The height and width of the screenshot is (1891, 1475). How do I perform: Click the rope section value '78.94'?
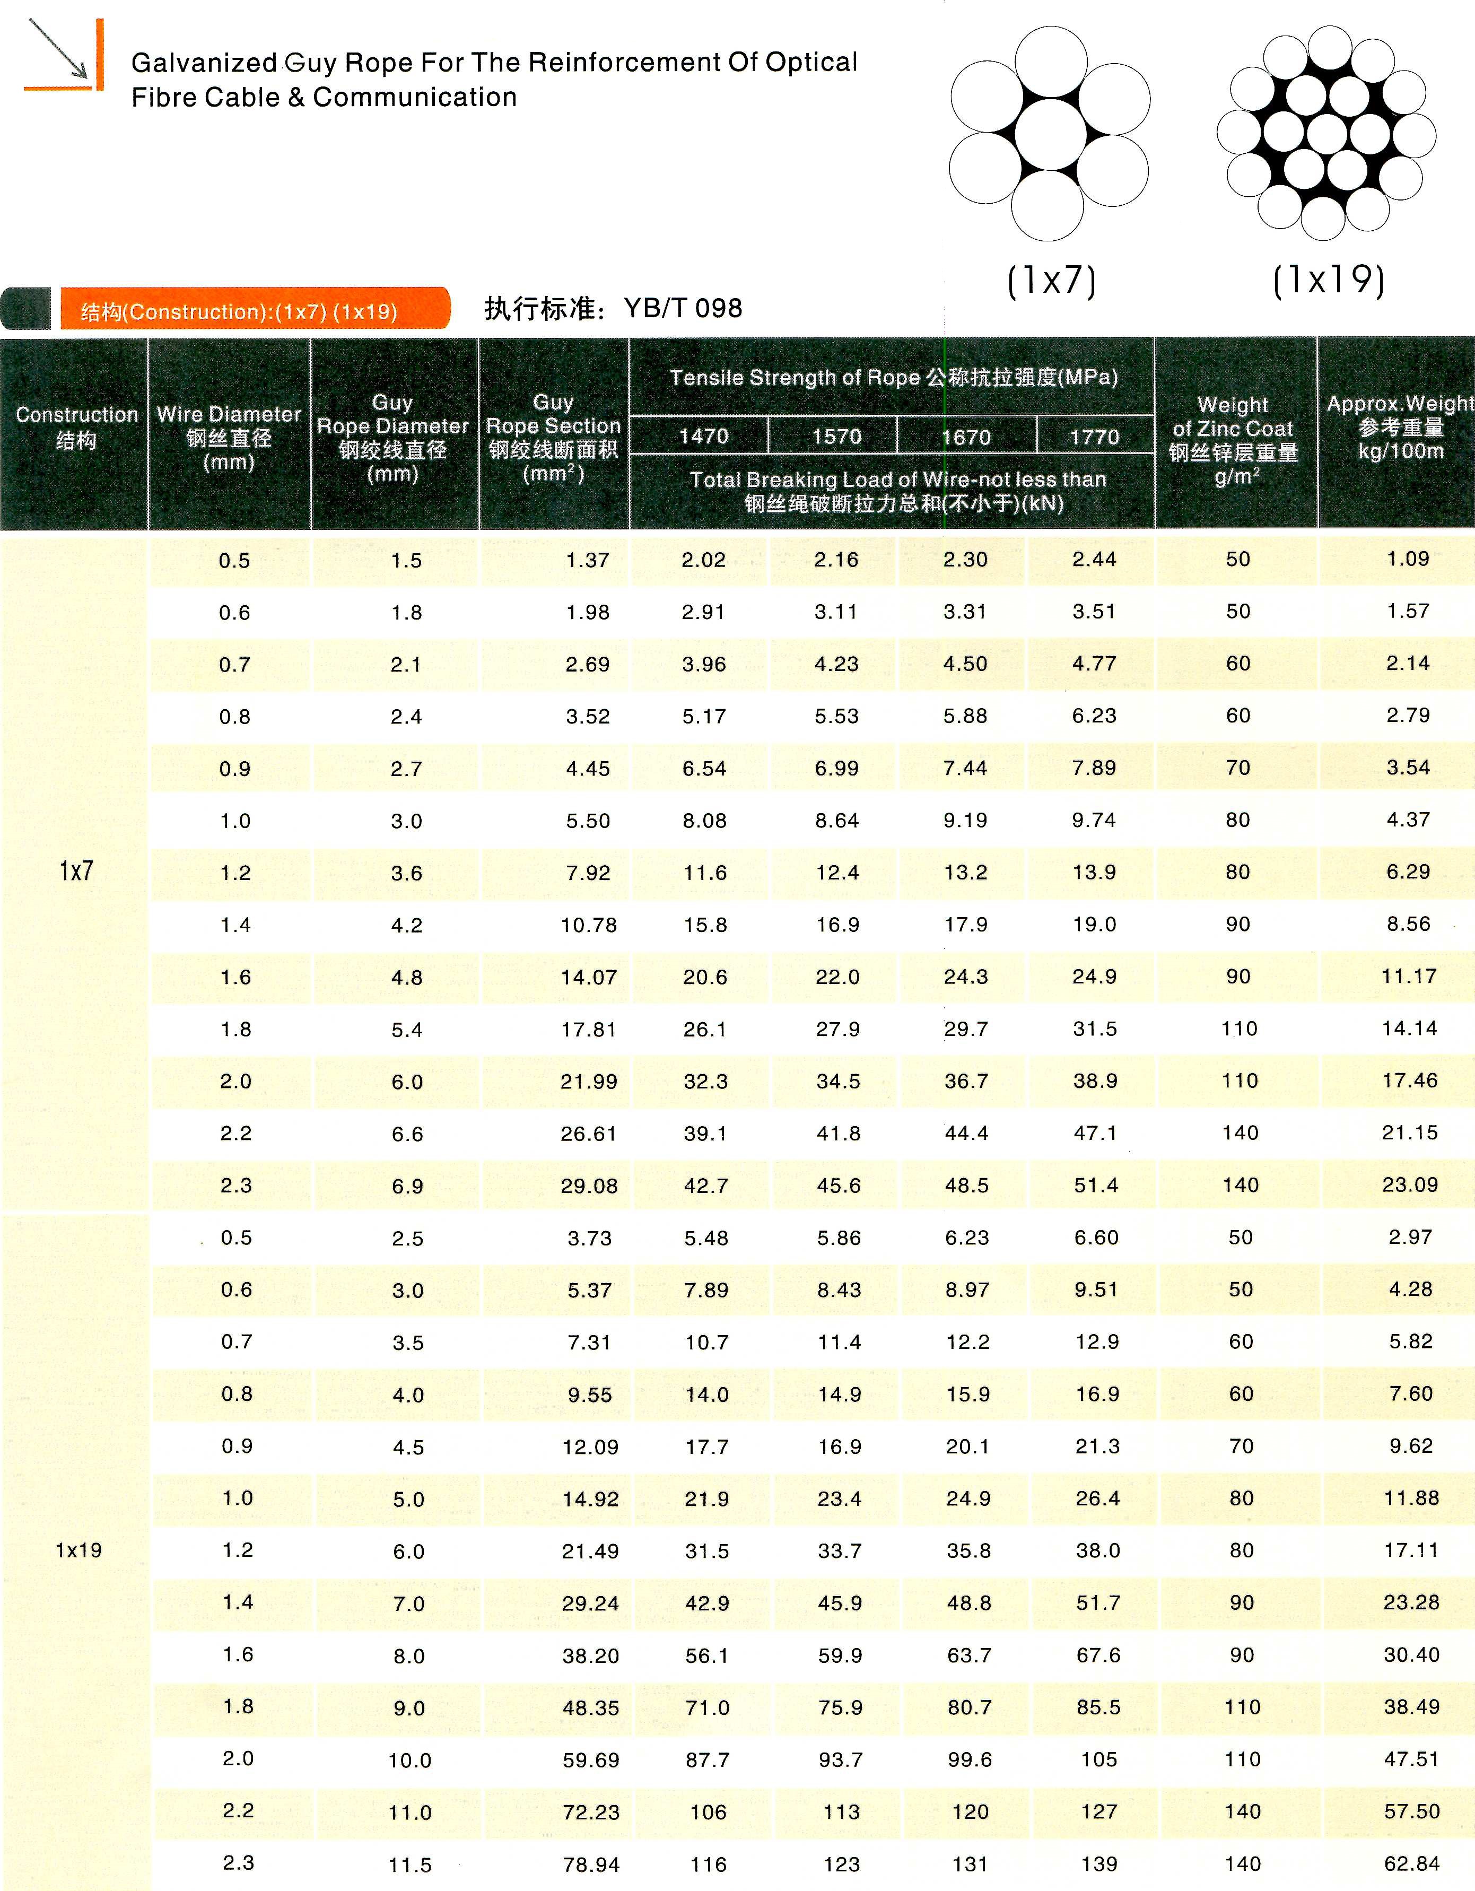591,1865
